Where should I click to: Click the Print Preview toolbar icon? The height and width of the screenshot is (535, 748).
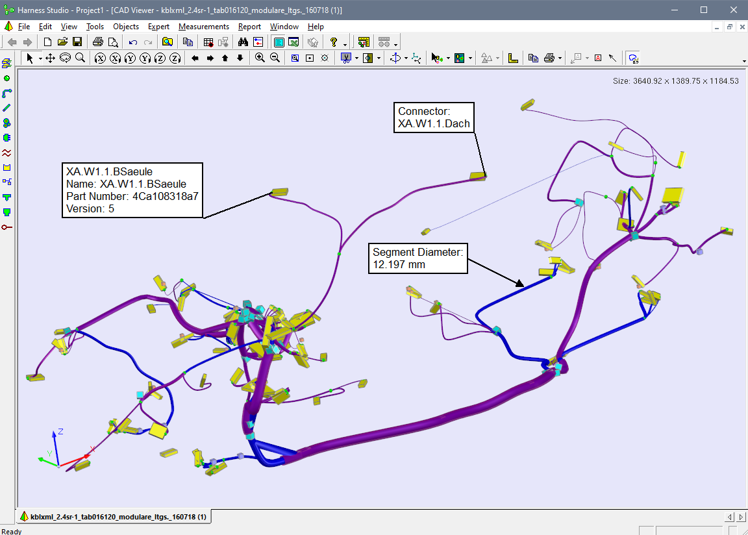pos(112,42)
